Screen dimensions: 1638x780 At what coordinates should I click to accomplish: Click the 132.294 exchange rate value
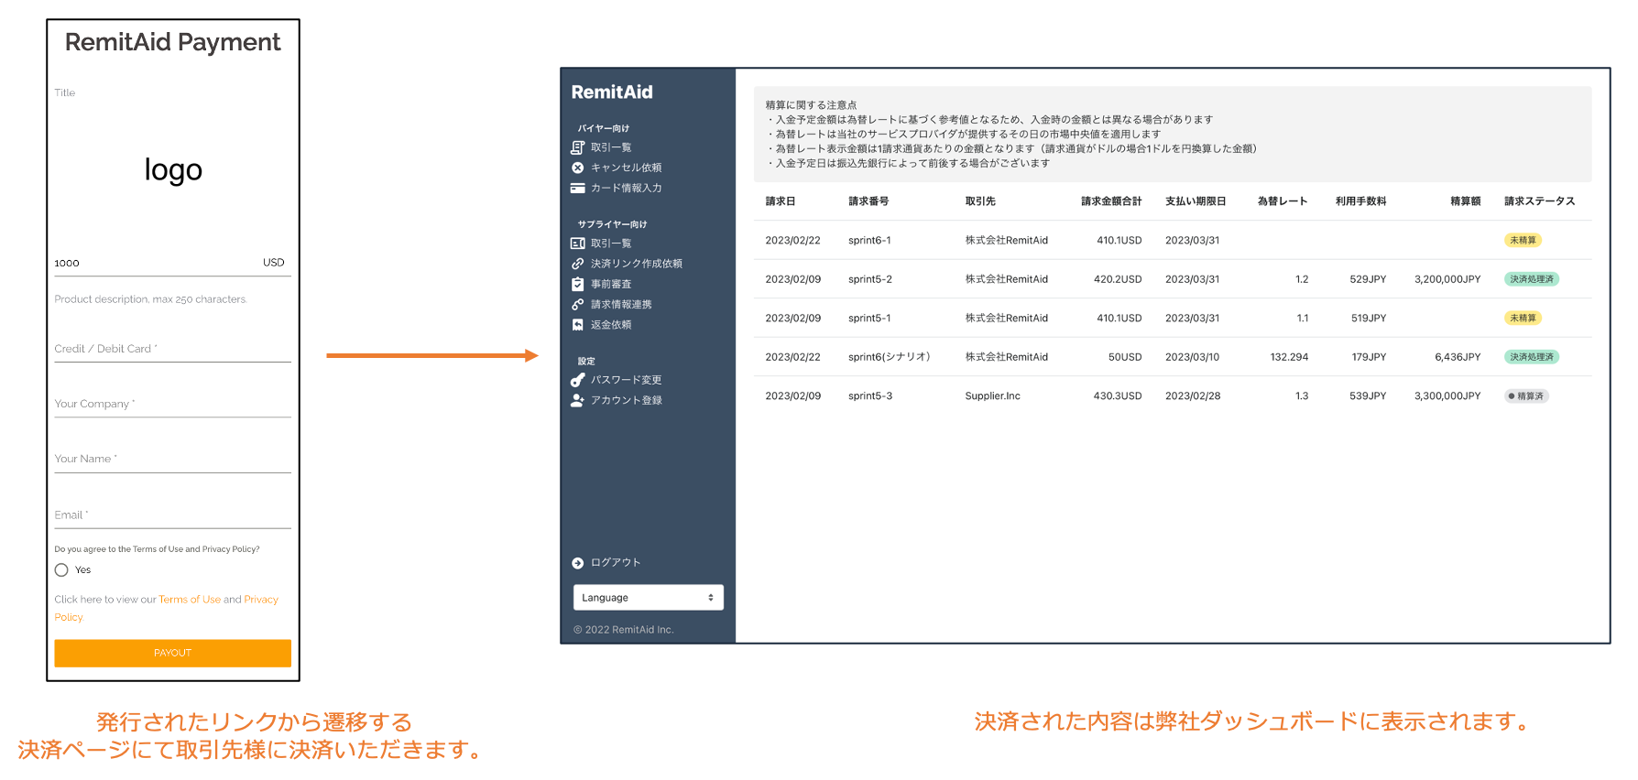click(x=1289, y=357)
